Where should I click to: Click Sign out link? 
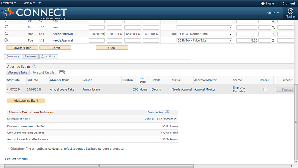pyautogui.click(x=289, y=3)
